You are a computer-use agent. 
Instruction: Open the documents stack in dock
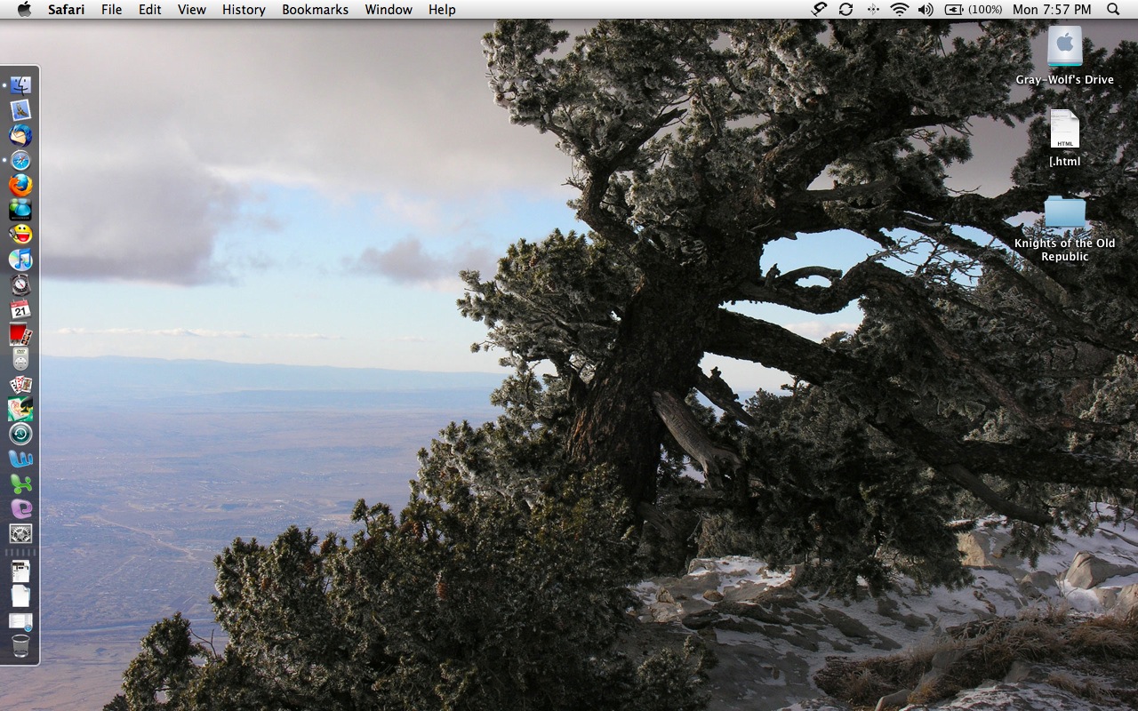tap(20, 571)
